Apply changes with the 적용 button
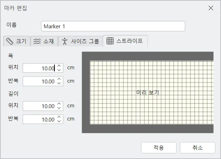 pyautogui.click(x=159, y=148)
